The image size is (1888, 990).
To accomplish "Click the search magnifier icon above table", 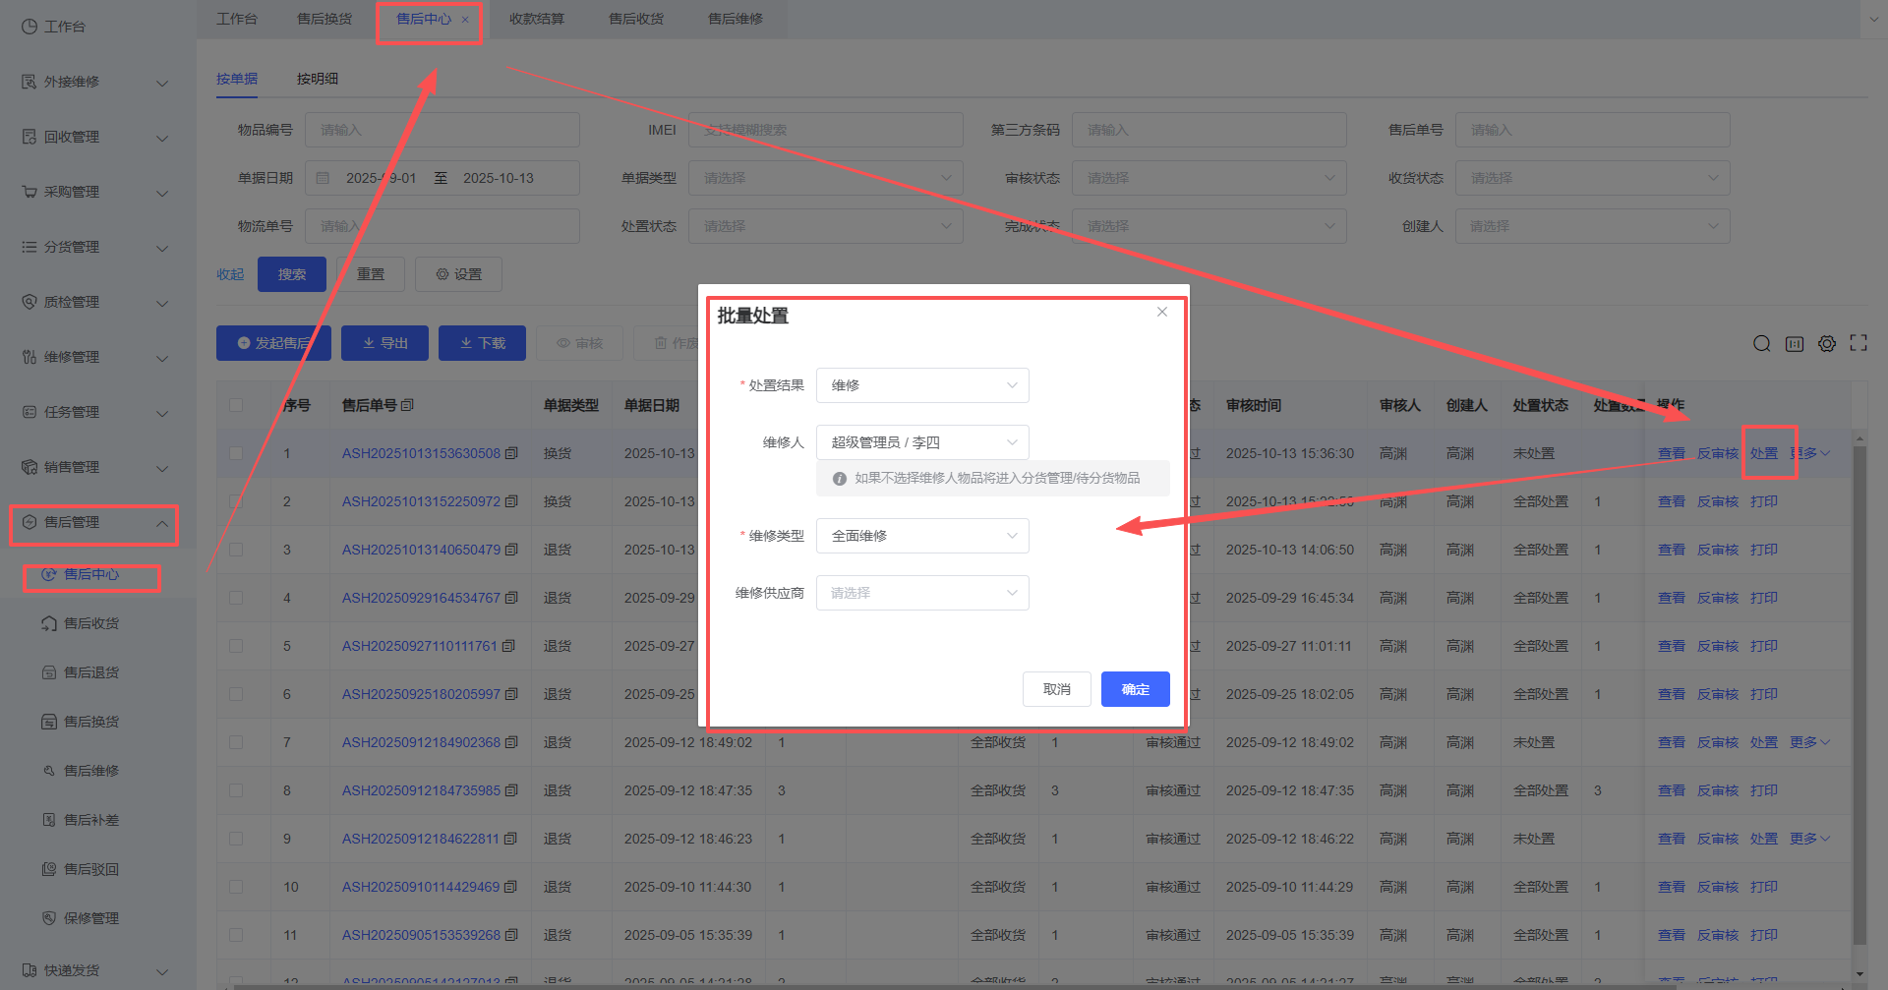I will point(1761,343).
